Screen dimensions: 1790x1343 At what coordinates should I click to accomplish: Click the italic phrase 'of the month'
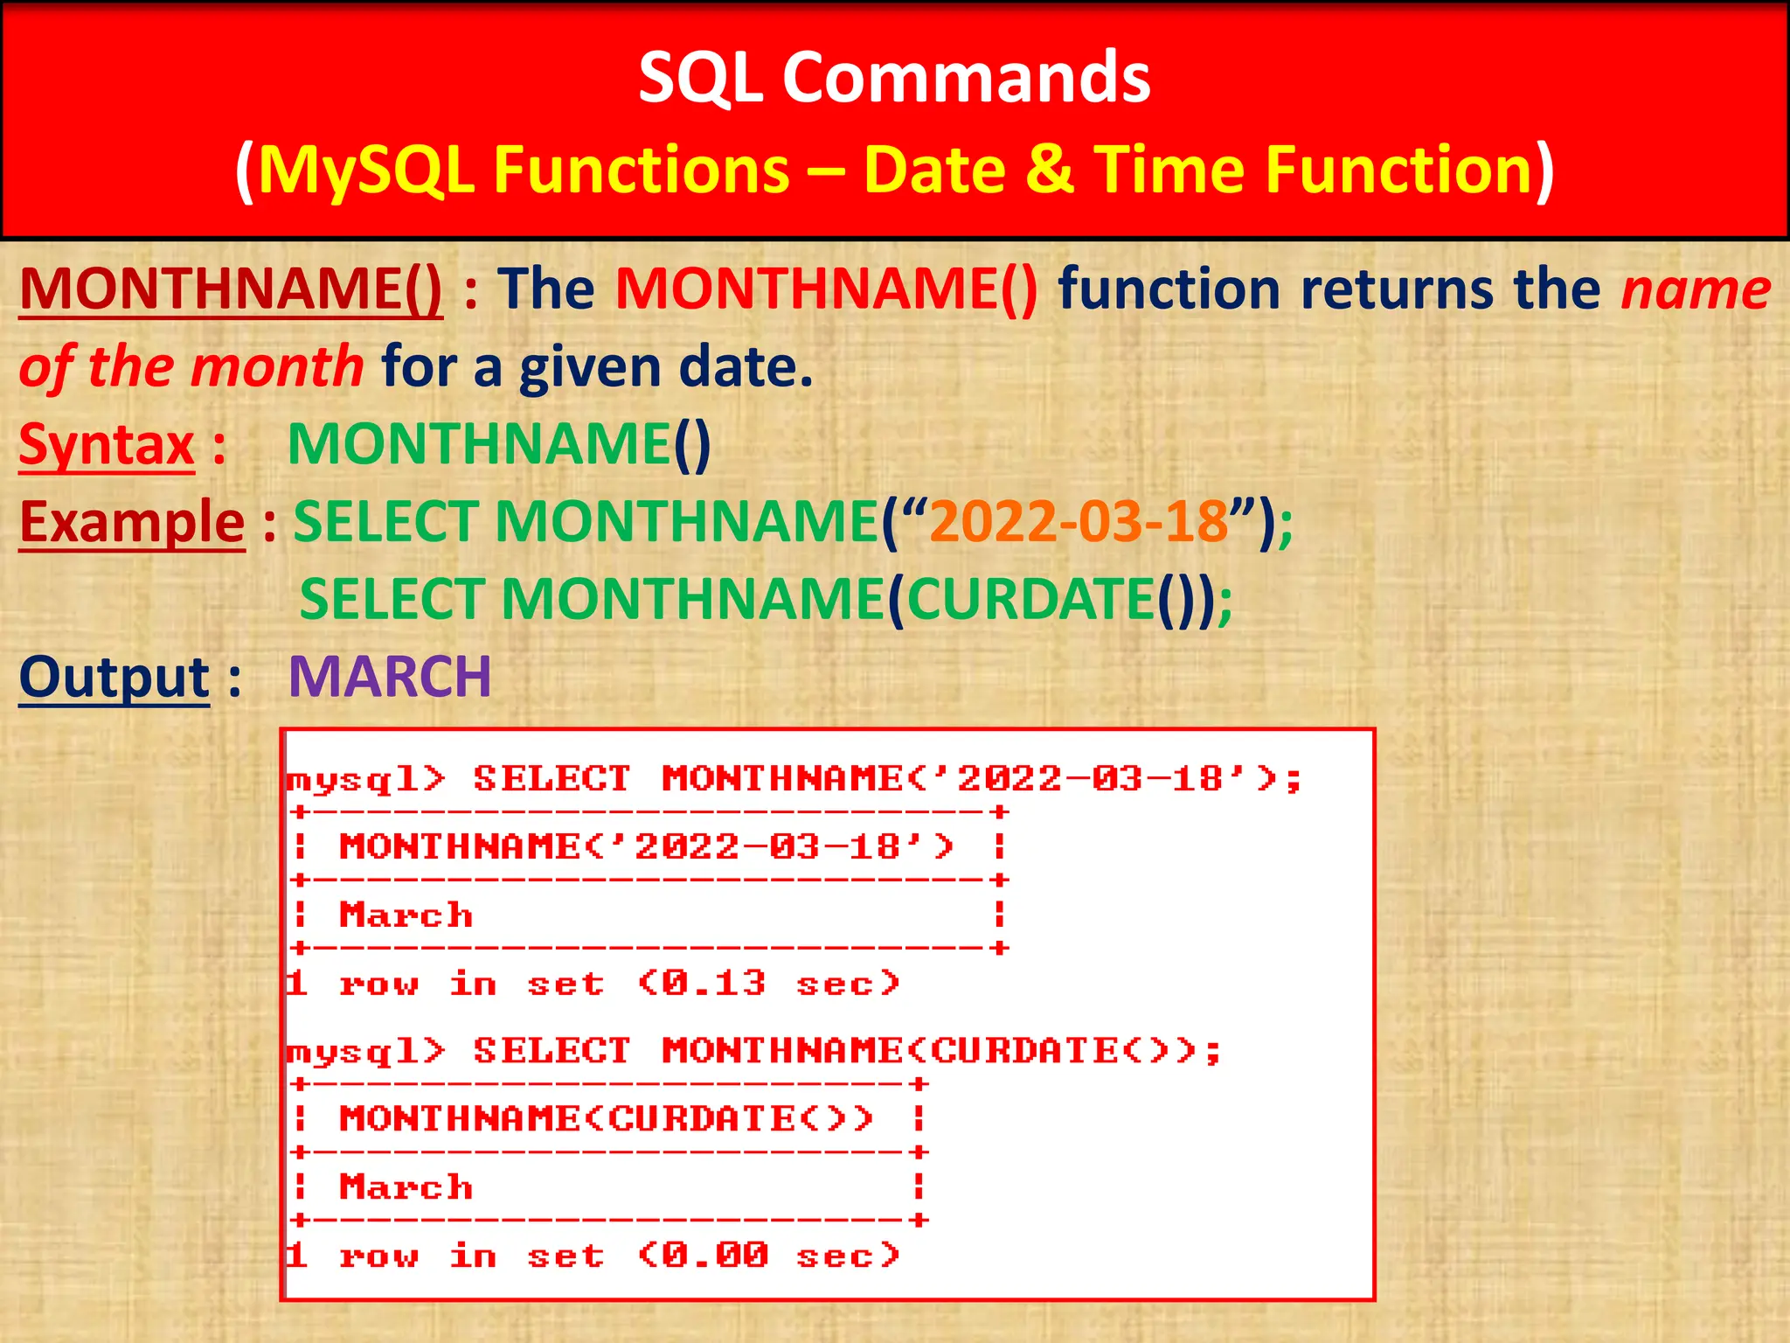pyautogui.click(x=191, y=366)
